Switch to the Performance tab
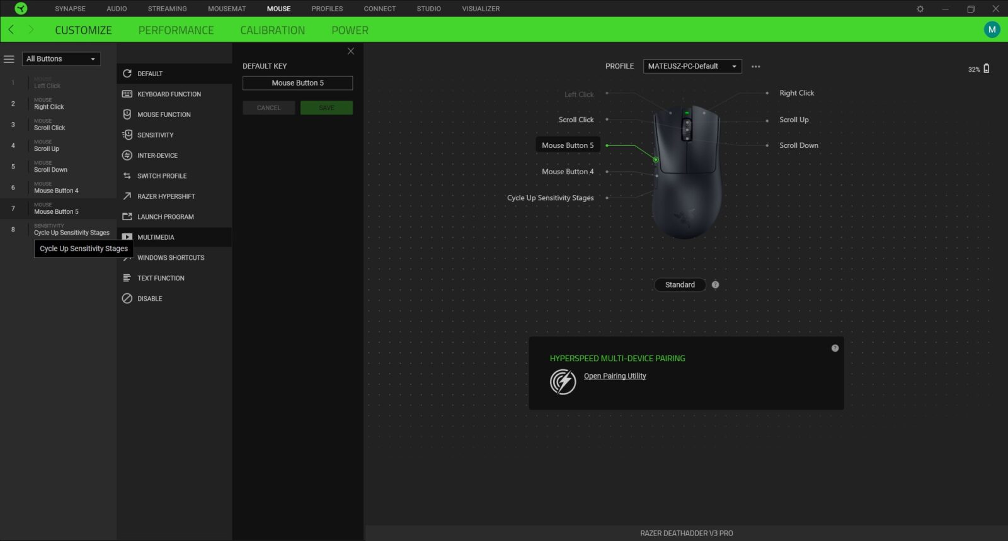This screenshot has height=541, width=1008. click(176, 30)
